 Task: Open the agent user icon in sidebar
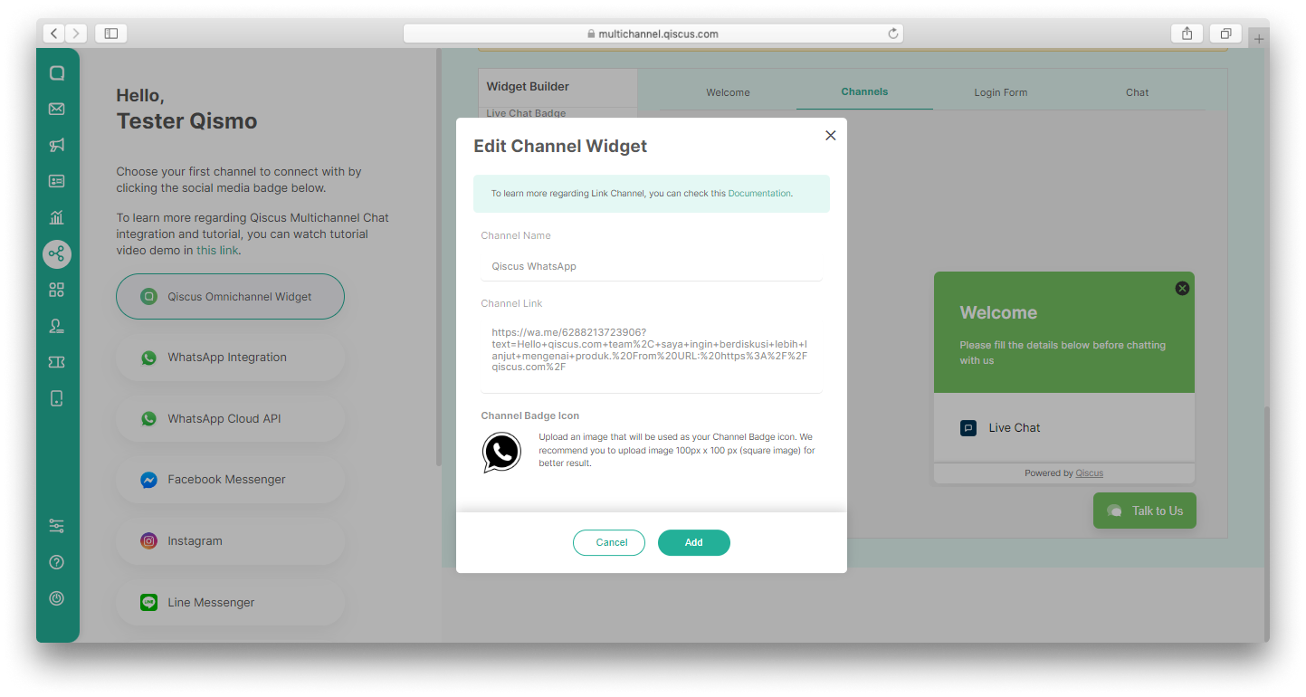[x=56, y=326]
